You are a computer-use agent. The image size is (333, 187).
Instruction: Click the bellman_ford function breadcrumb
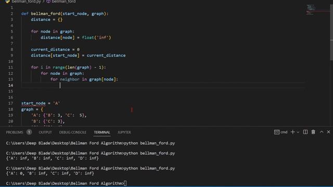63,2
